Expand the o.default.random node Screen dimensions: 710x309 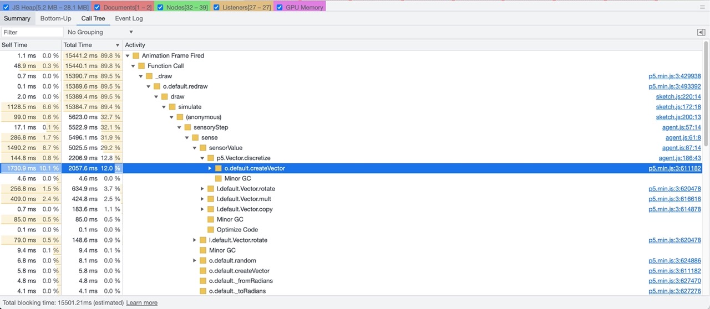[195, 260]
